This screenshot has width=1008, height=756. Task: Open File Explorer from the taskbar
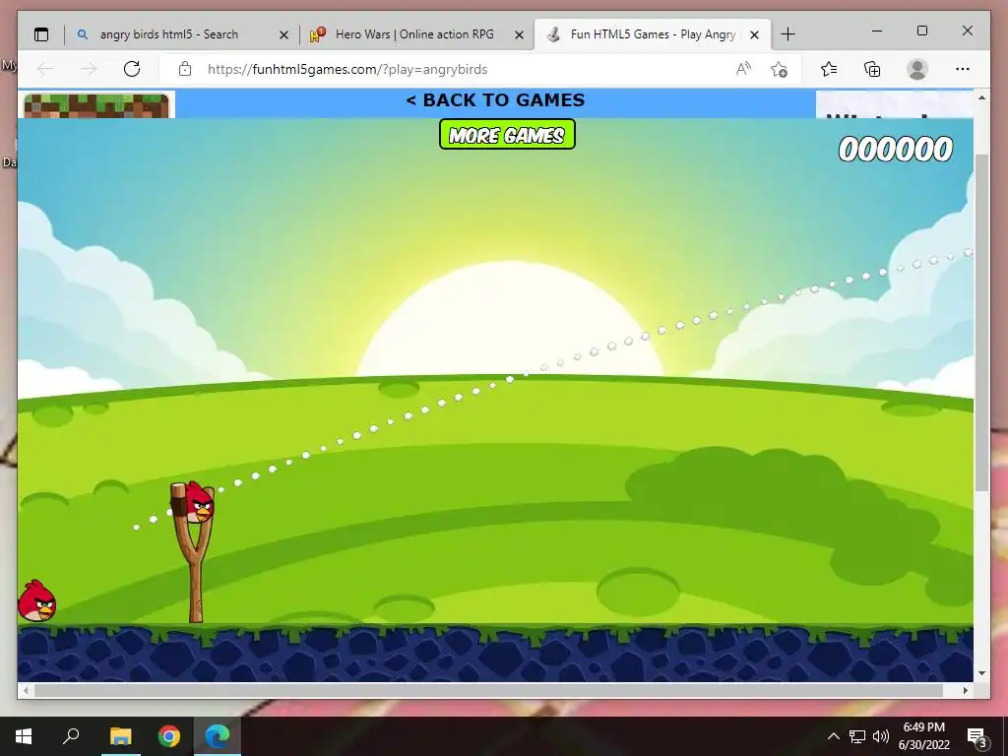[x=121, y=736]
